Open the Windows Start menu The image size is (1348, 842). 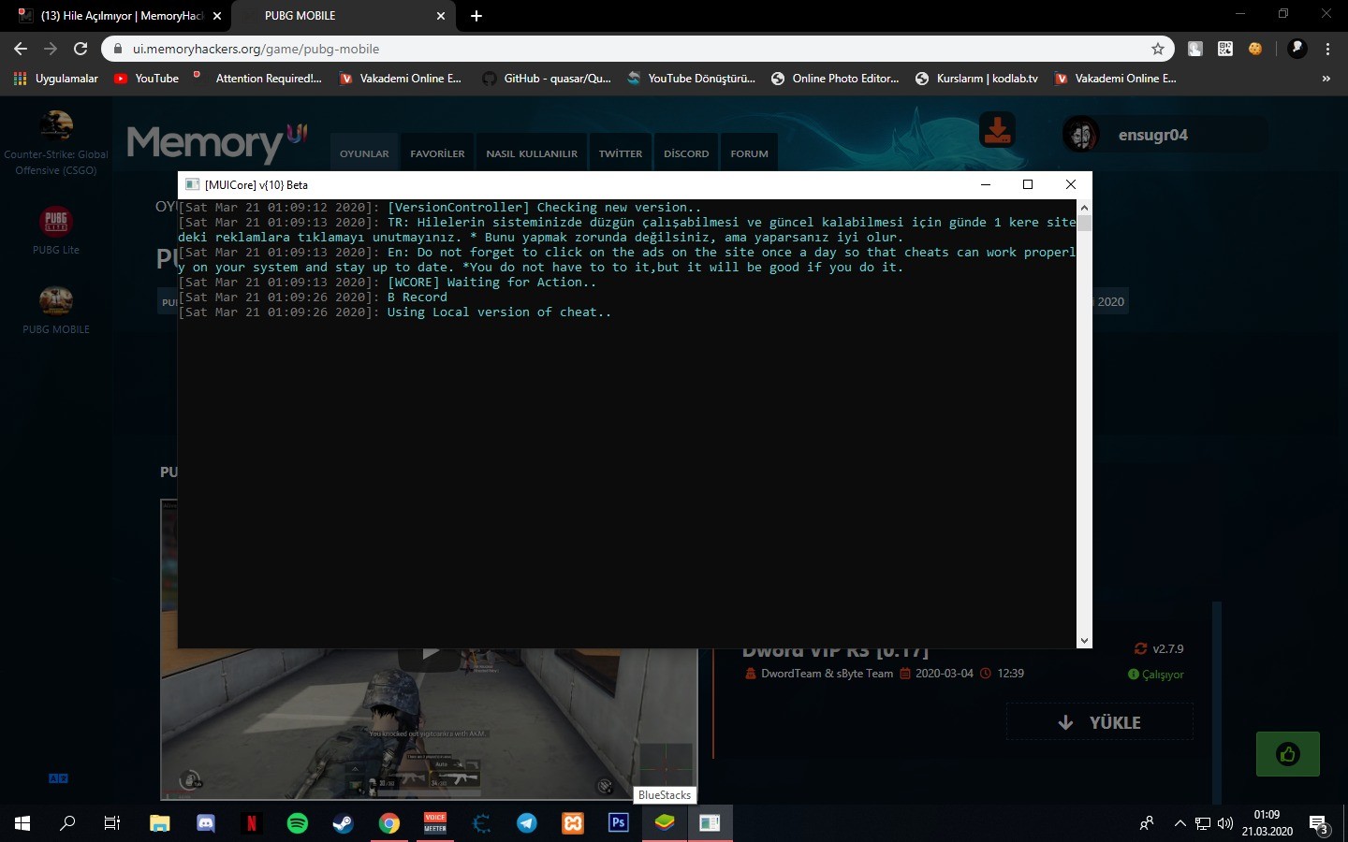coord(22,823)
